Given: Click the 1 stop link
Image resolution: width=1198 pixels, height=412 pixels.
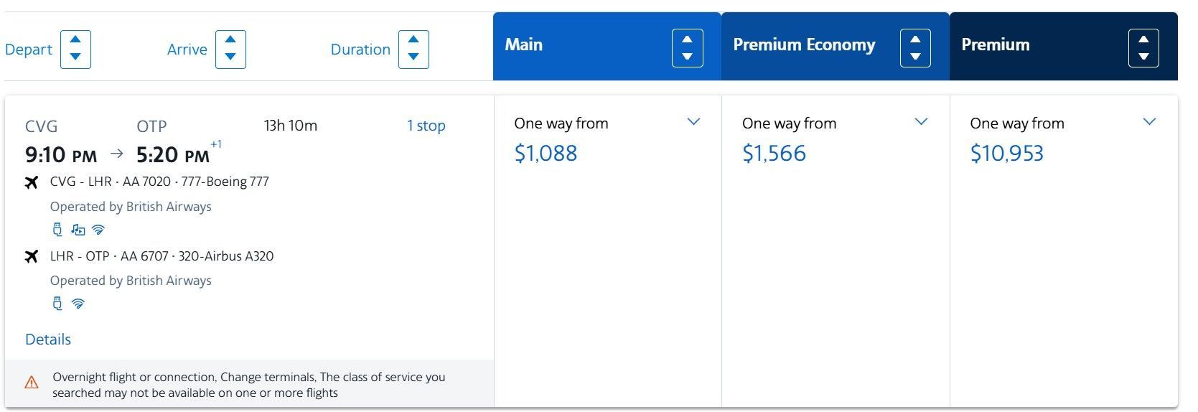Looking at the screenshot, I should (x=426, y=126).
